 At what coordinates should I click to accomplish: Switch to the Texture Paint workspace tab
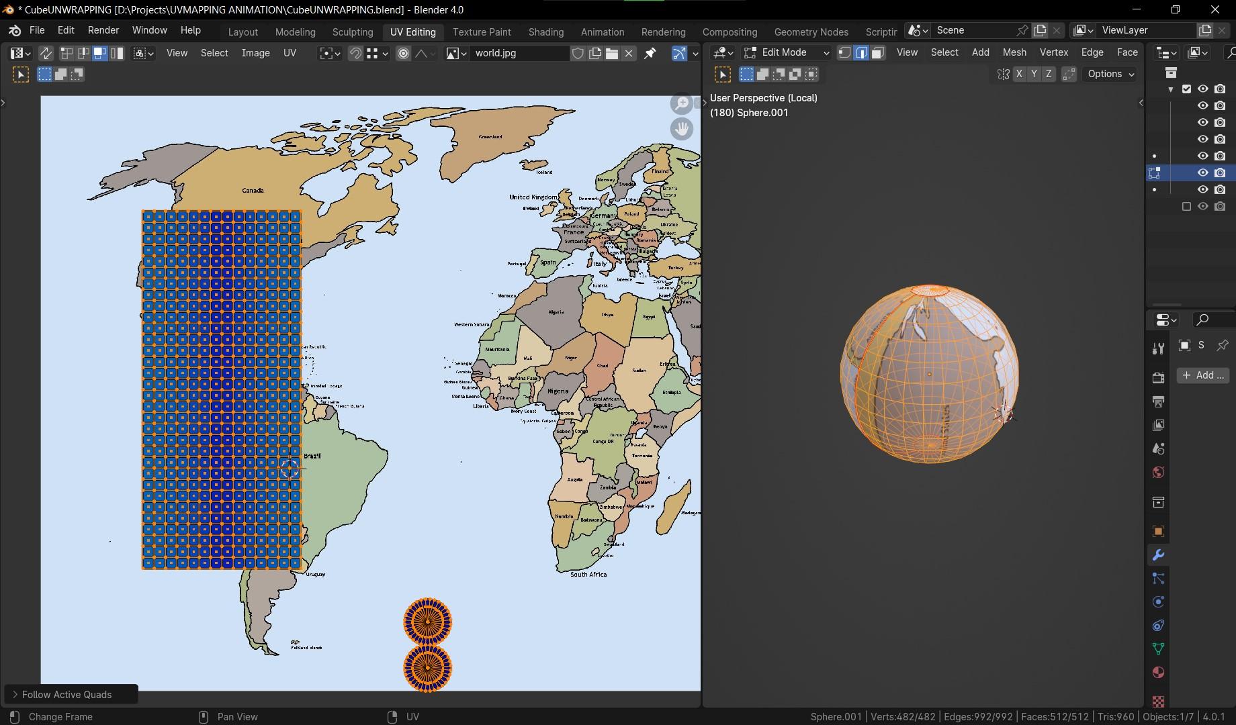click(x=481, y=32)
